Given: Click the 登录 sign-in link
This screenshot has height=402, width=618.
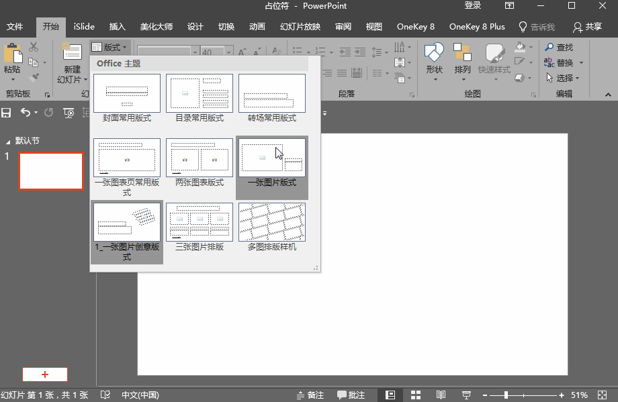Looking at the screenshot, I should coord(472,5).
